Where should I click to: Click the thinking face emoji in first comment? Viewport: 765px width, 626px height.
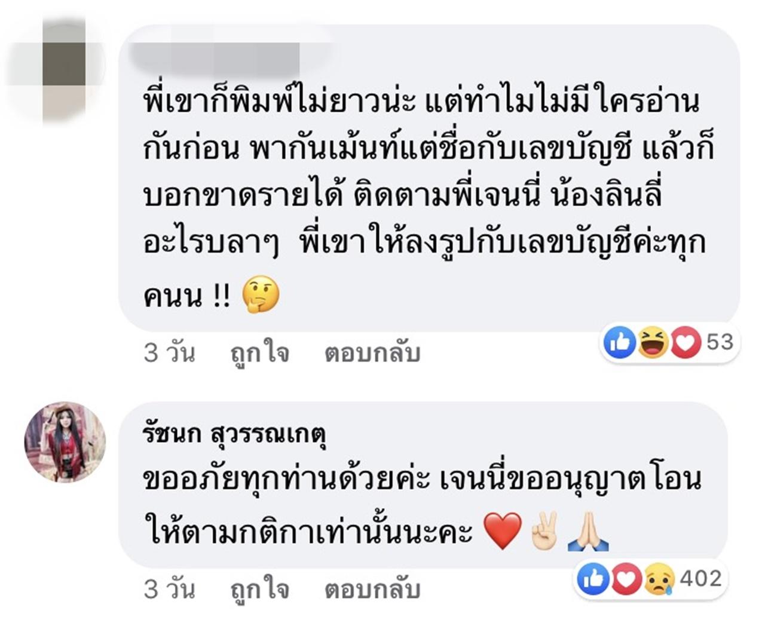(x=261, y=294)
